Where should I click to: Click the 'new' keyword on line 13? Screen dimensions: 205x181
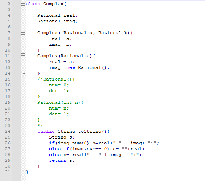pos(71,68)
